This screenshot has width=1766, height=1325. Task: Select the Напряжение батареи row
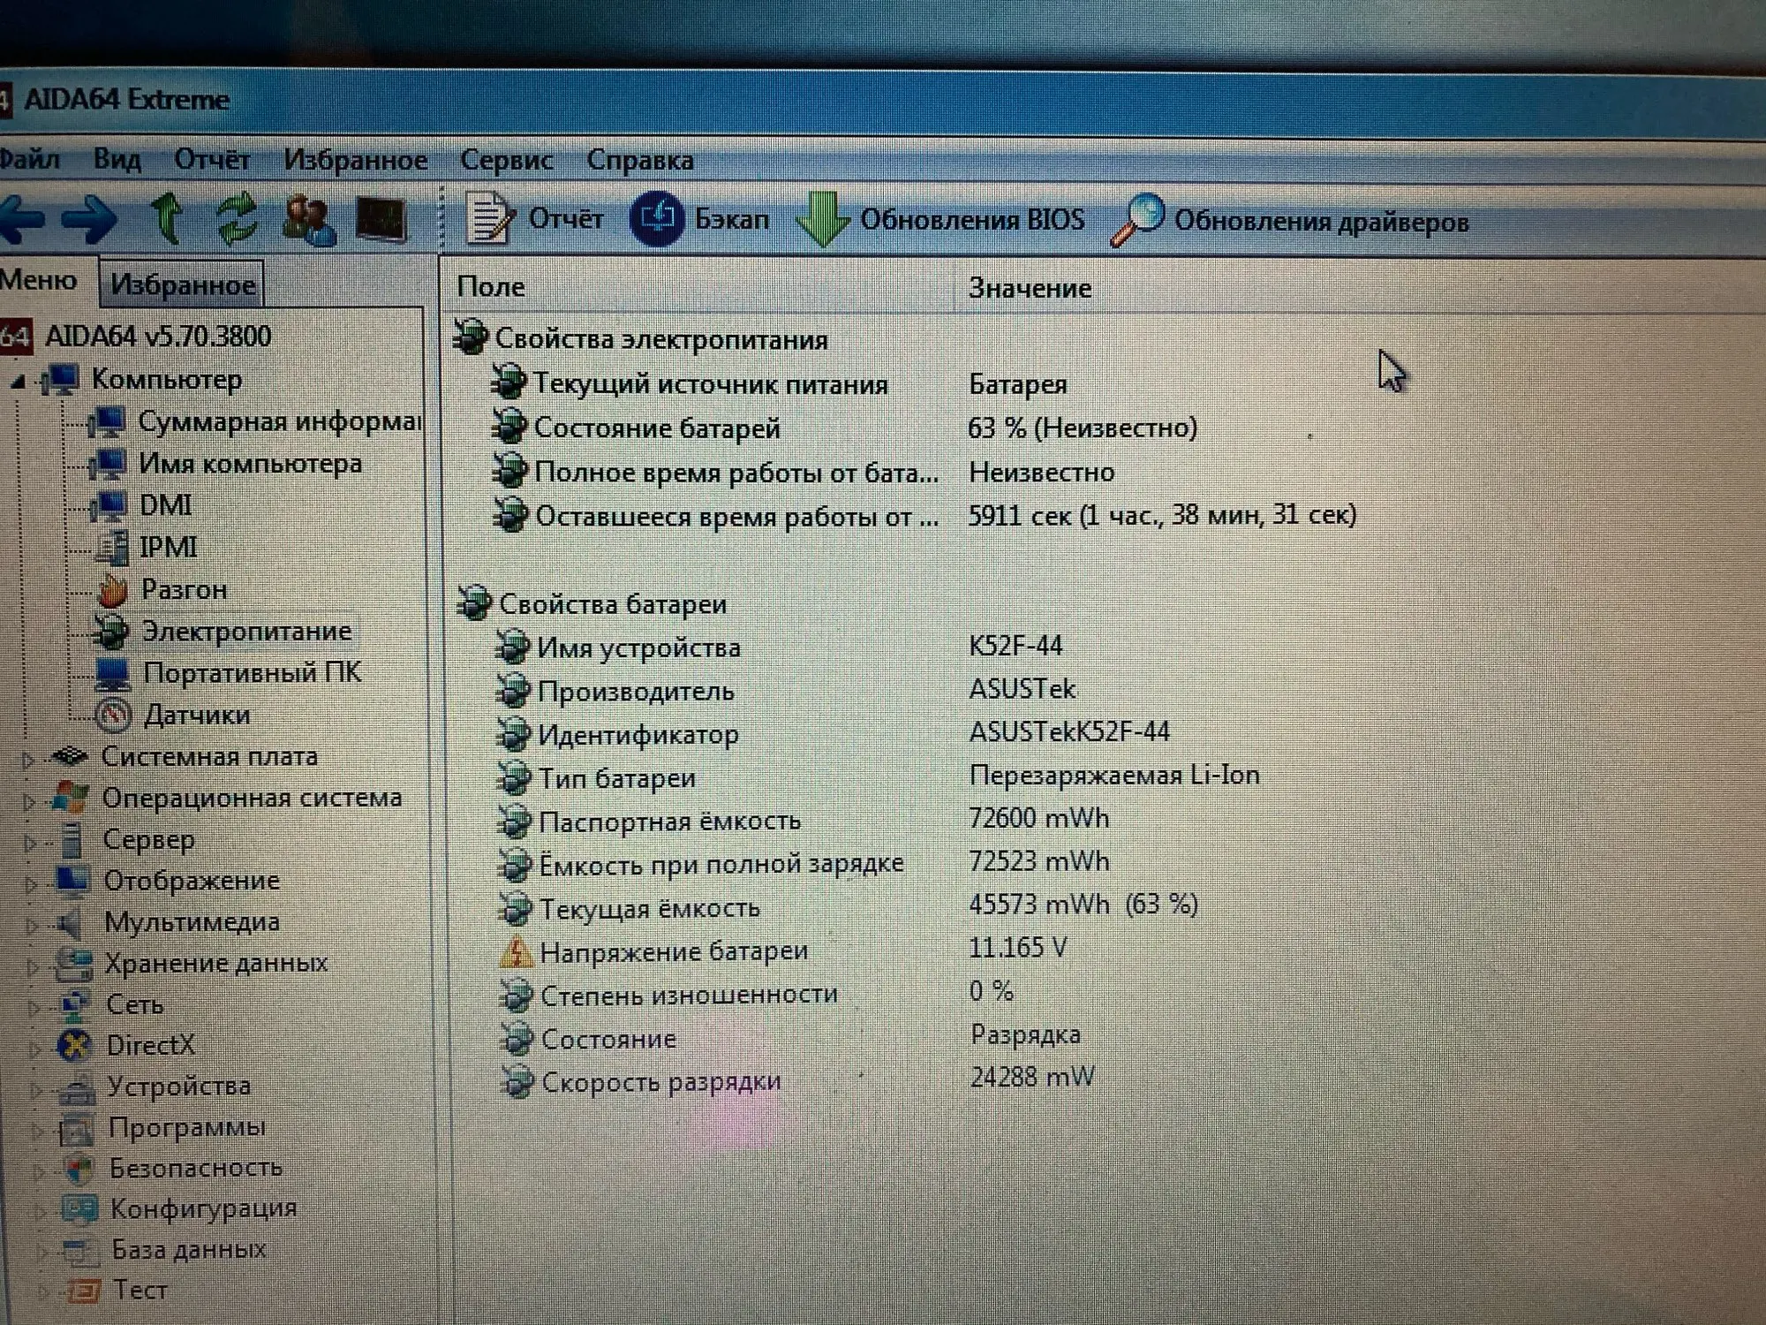pyautogui.click(x=673, y=951)
